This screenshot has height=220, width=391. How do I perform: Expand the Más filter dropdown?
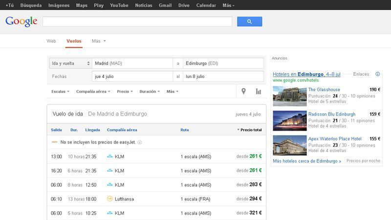(x=173, y=92)
